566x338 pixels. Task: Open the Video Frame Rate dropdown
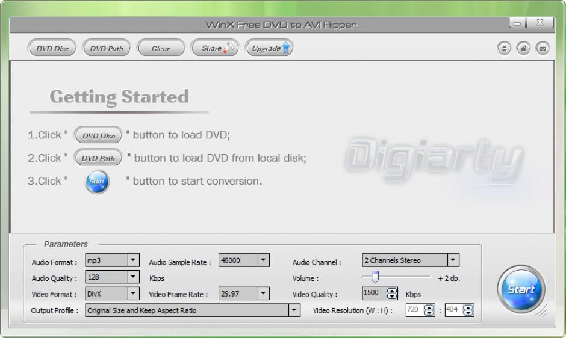click(x=263, y=293)
